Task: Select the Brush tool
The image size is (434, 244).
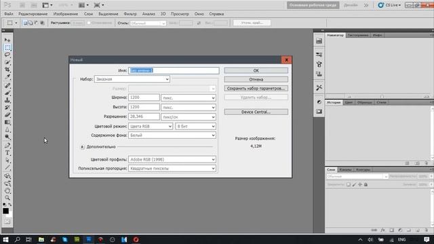Action: 7,93
